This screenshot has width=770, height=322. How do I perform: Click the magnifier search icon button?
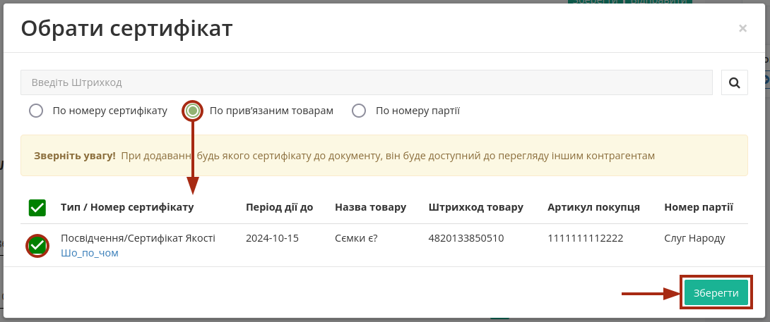[x=734, y=82]
